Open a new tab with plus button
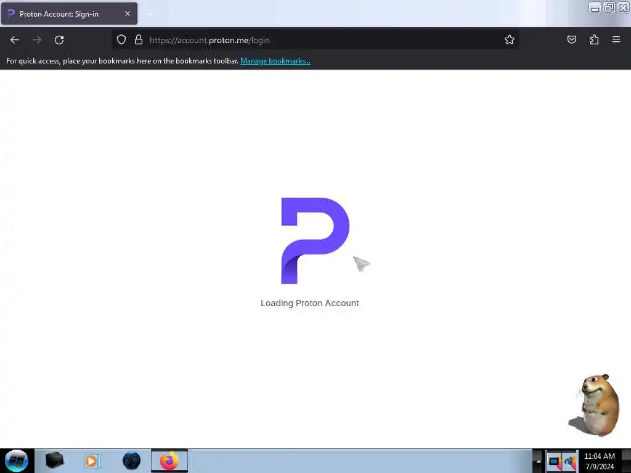Image resolution: width=631 pixels, height=473 pixels. [150, 14]
